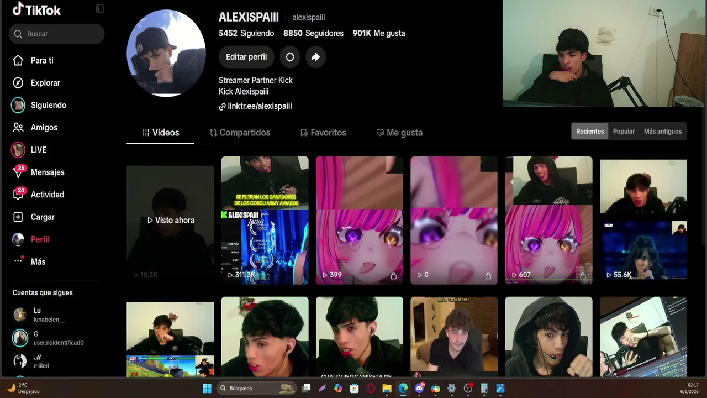Open the video with 55.6K views
Screen dimensions: 707x398
coord(643,221)
